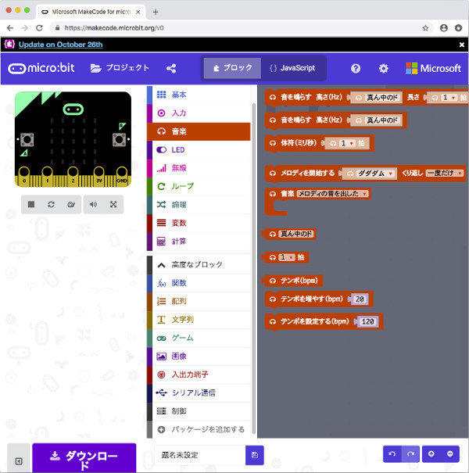Open the help question mark menu
This screenshot has width=469, height=473.
point(356,68)
